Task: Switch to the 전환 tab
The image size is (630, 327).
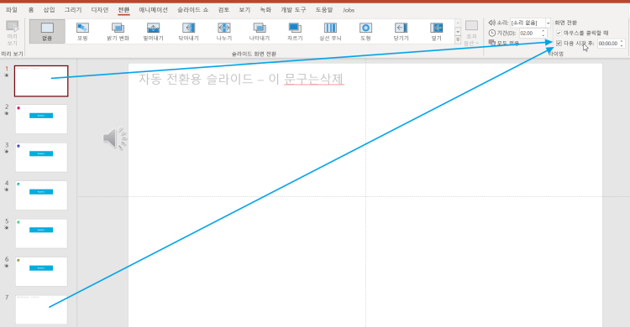Action: click(123, 10)
